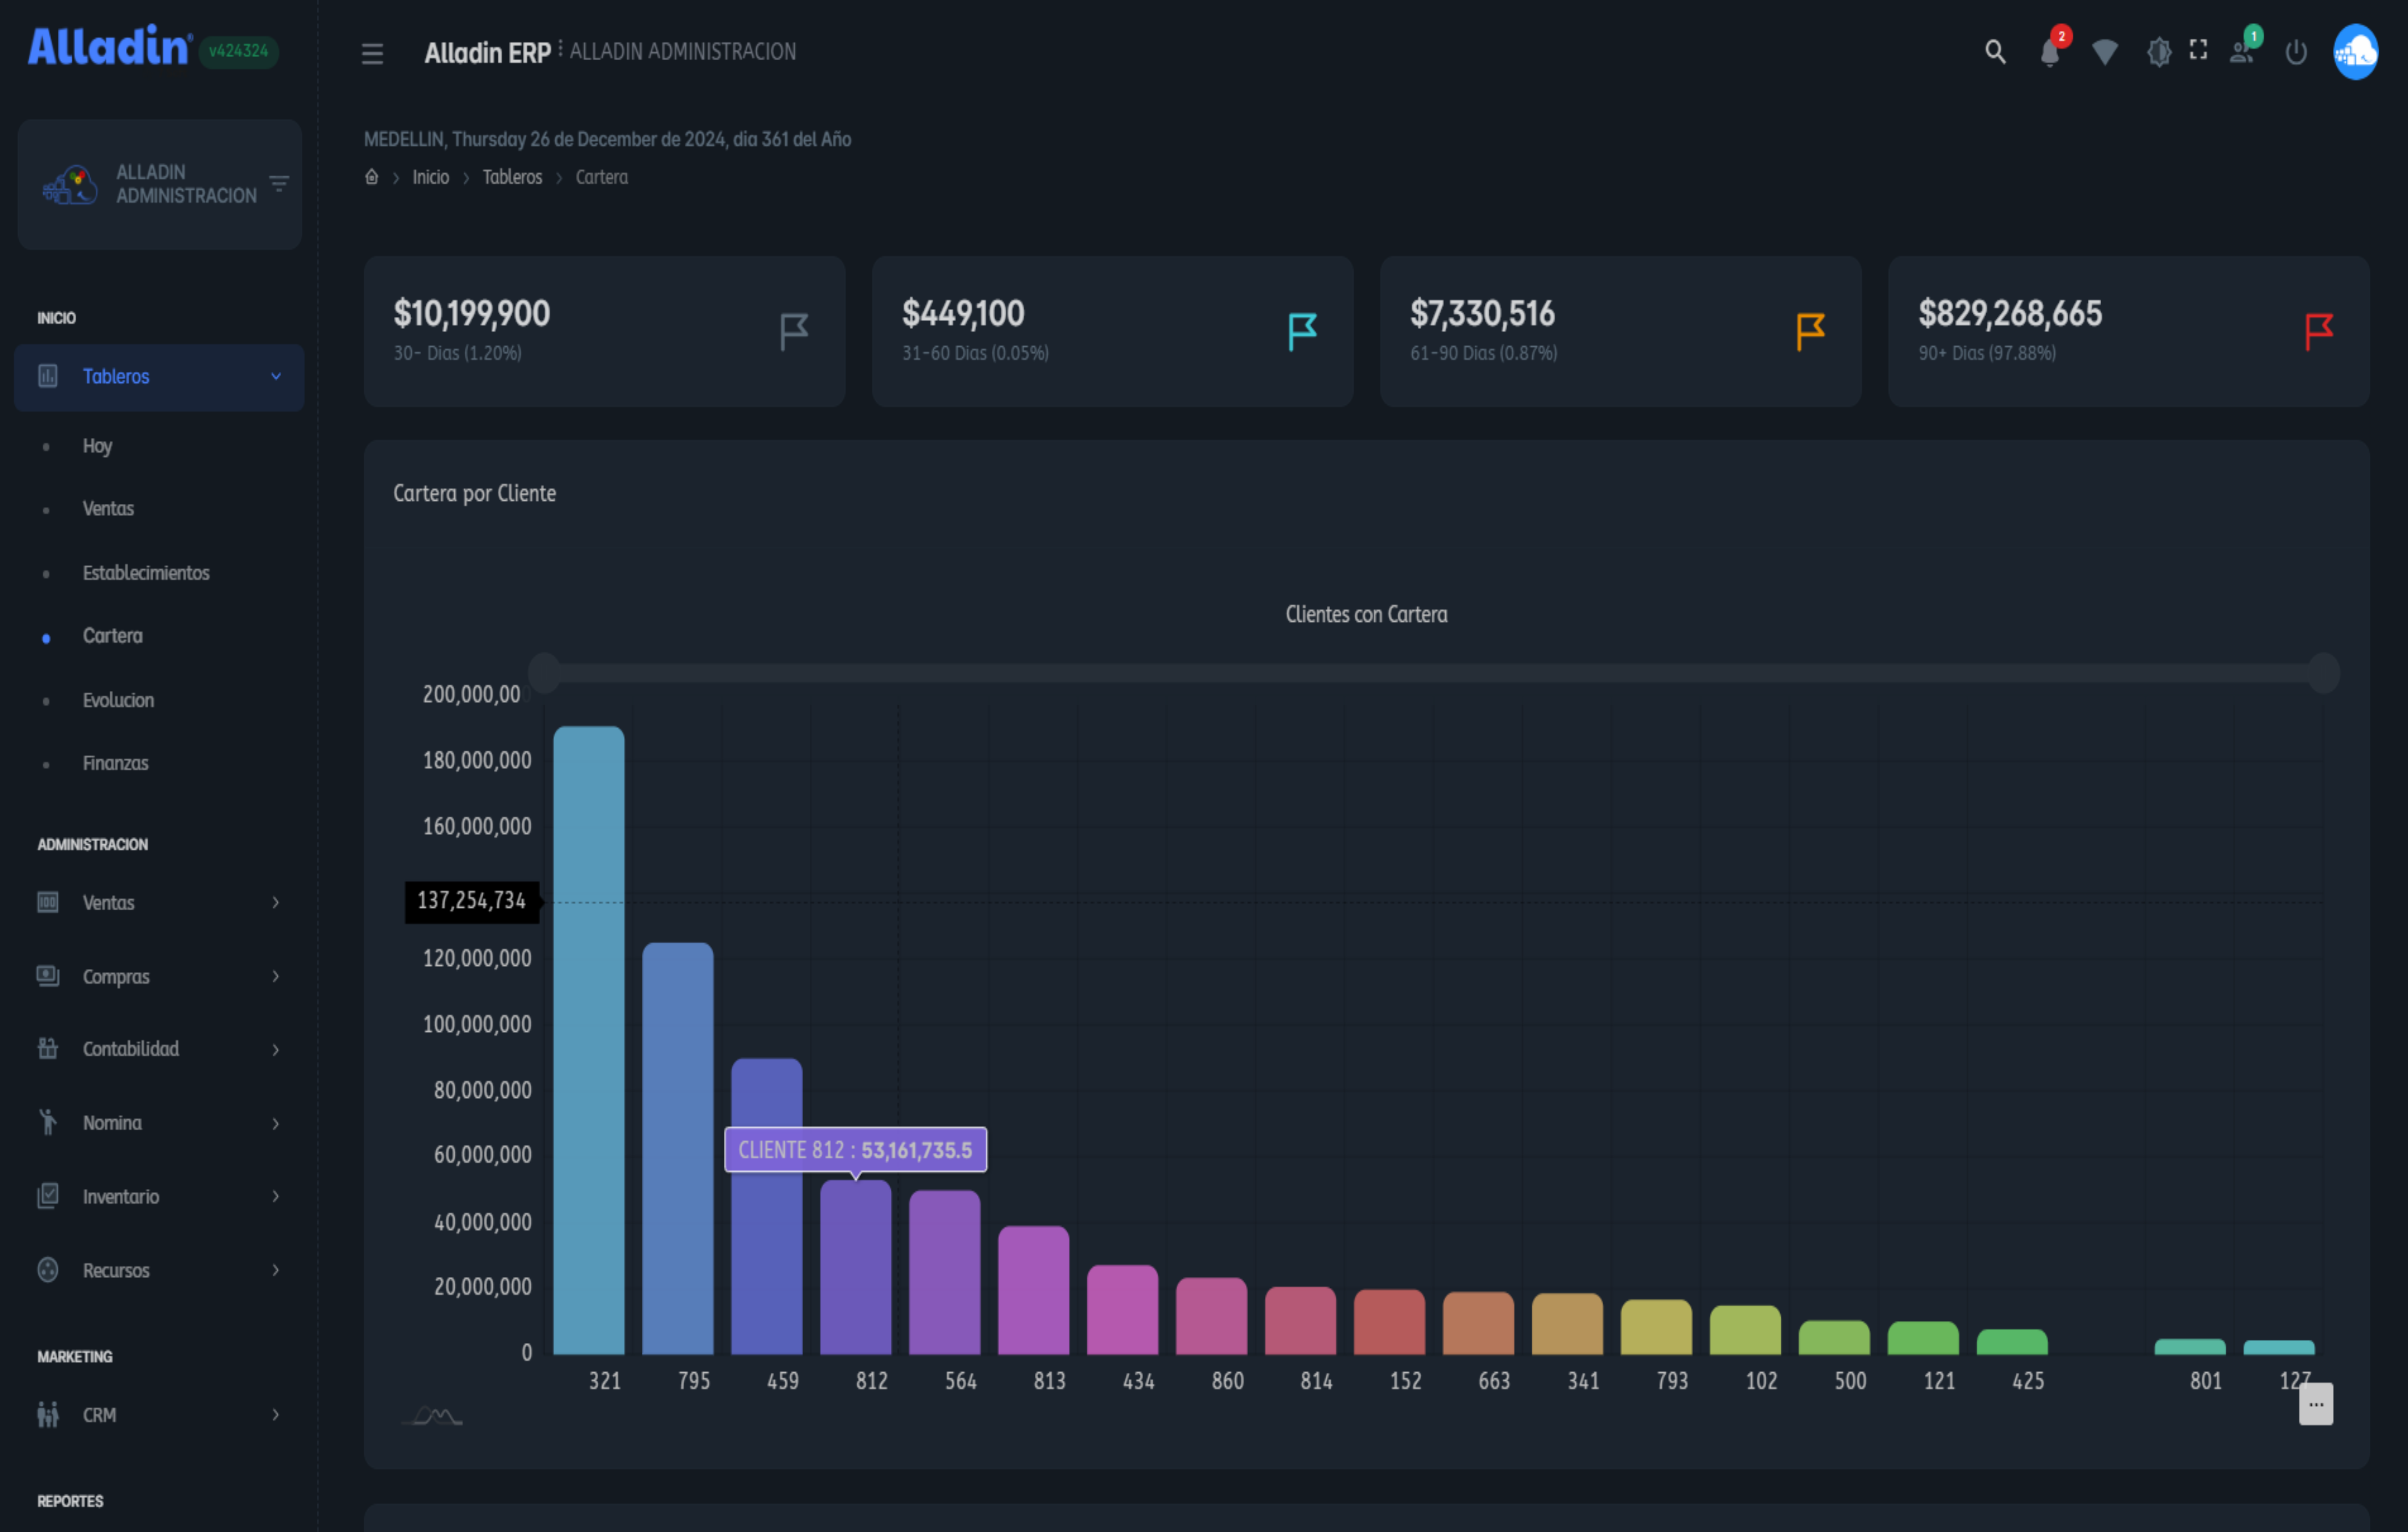Click the Recursos sidebar icon
Image resolution: width=2408 pixels, height=1532 pixels.
48,1270
